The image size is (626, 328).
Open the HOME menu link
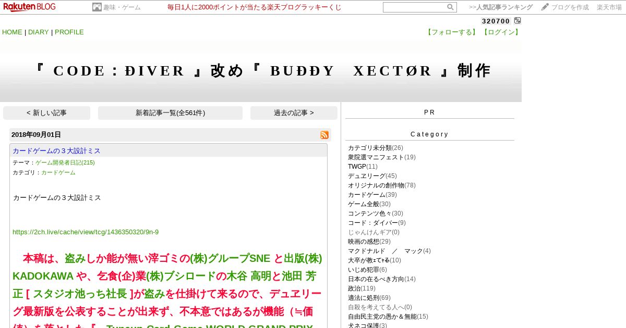(12, 32)
